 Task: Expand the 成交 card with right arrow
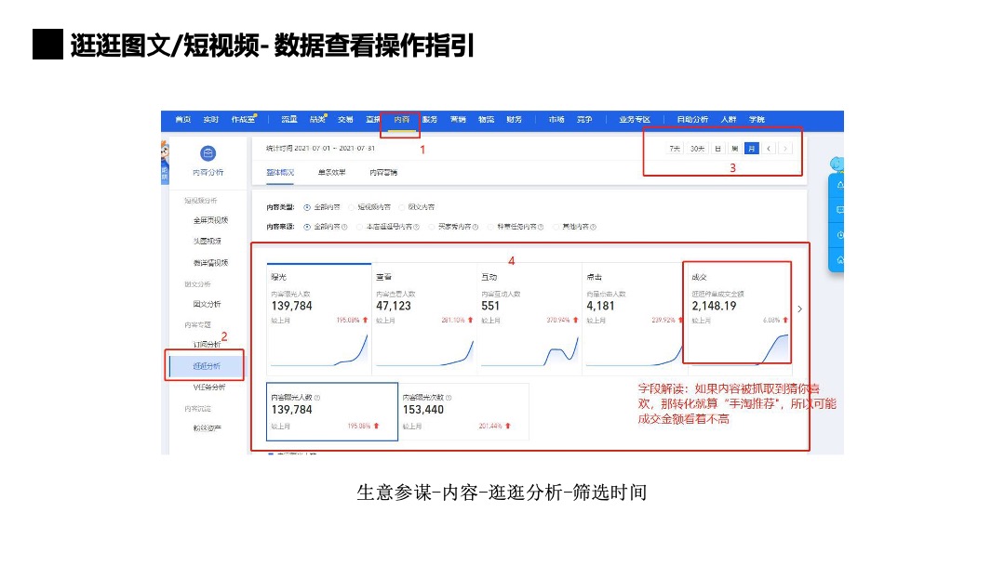798,309
